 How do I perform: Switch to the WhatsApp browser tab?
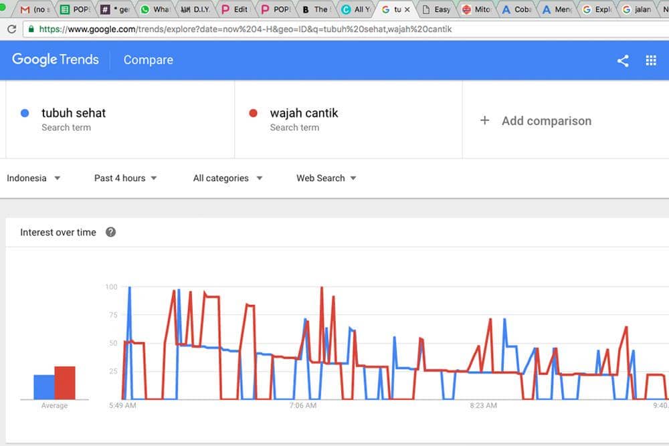154,10
